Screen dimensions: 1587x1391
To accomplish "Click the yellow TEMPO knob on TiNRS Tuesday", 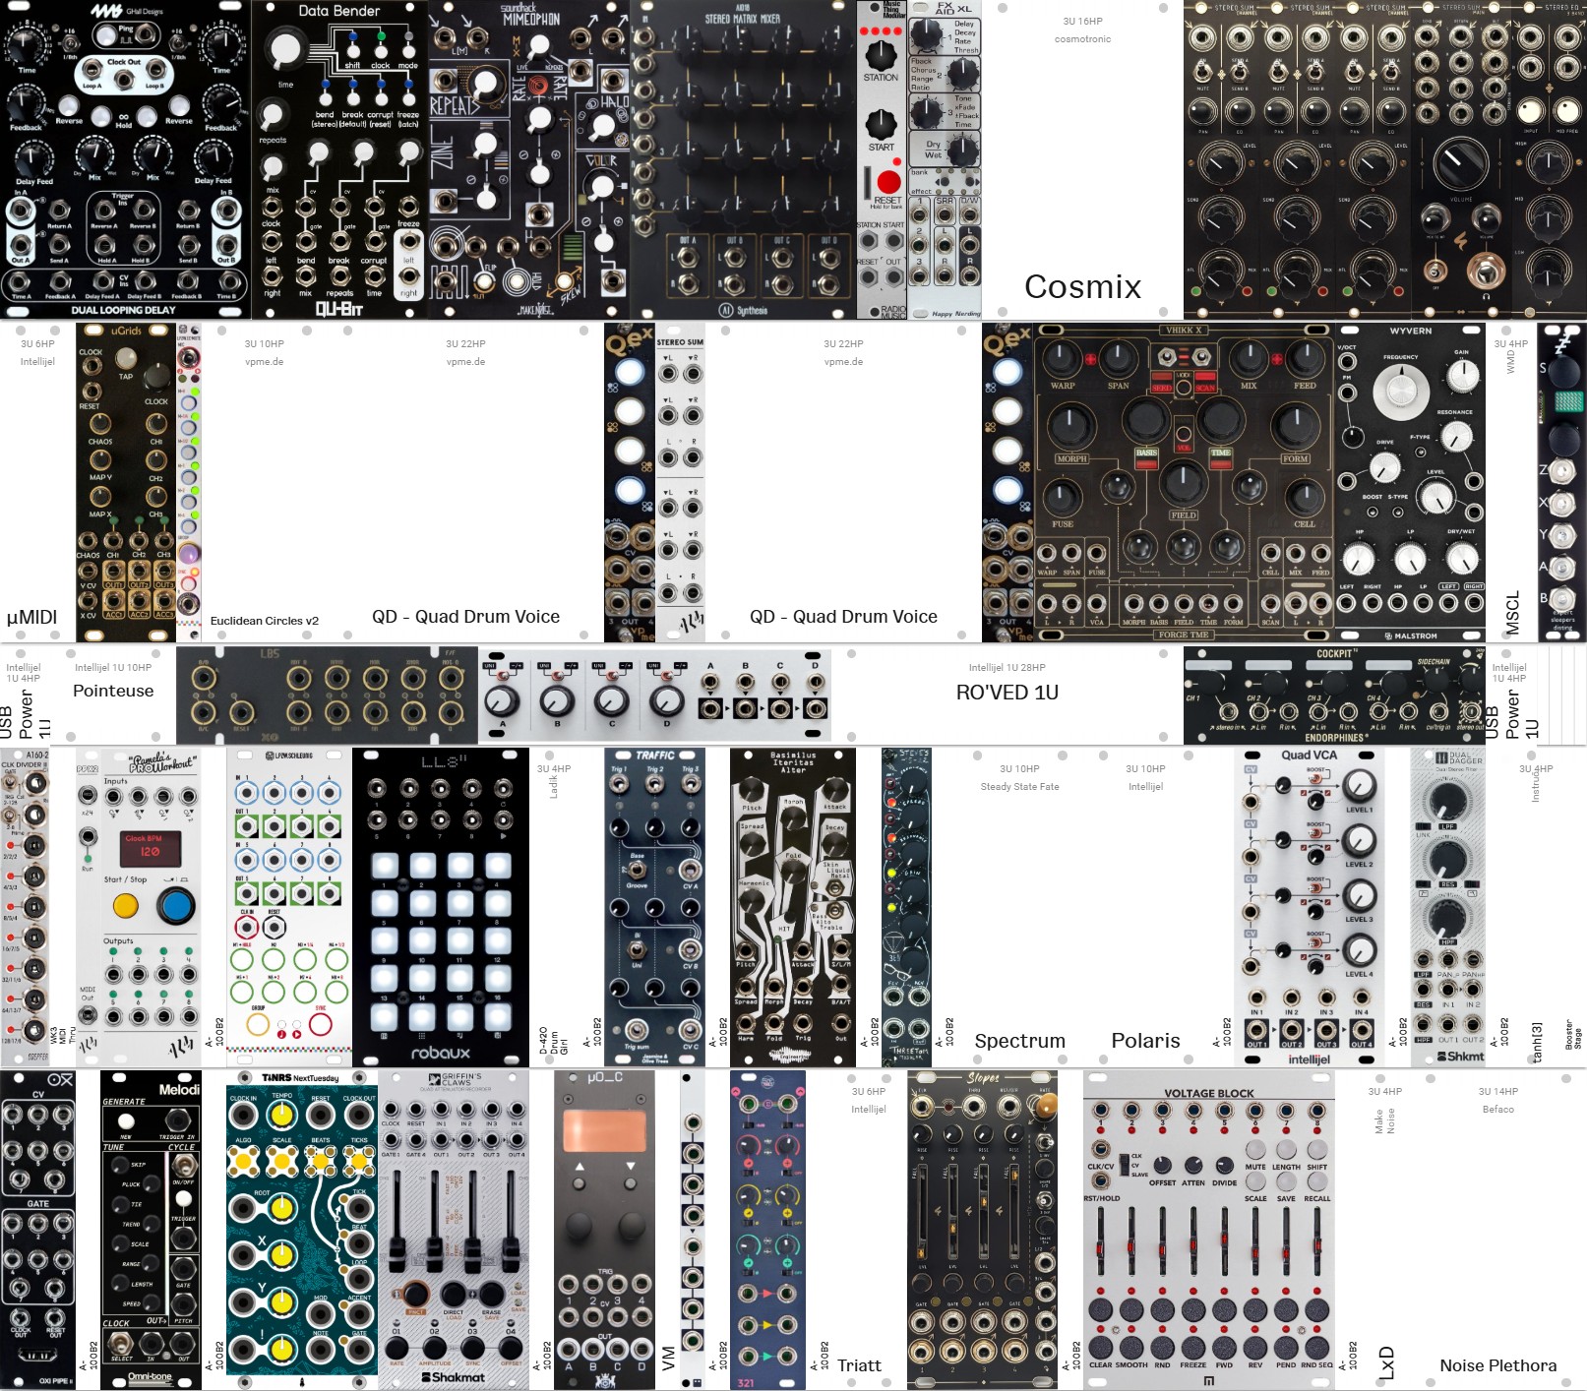I will coord(281,1116).
